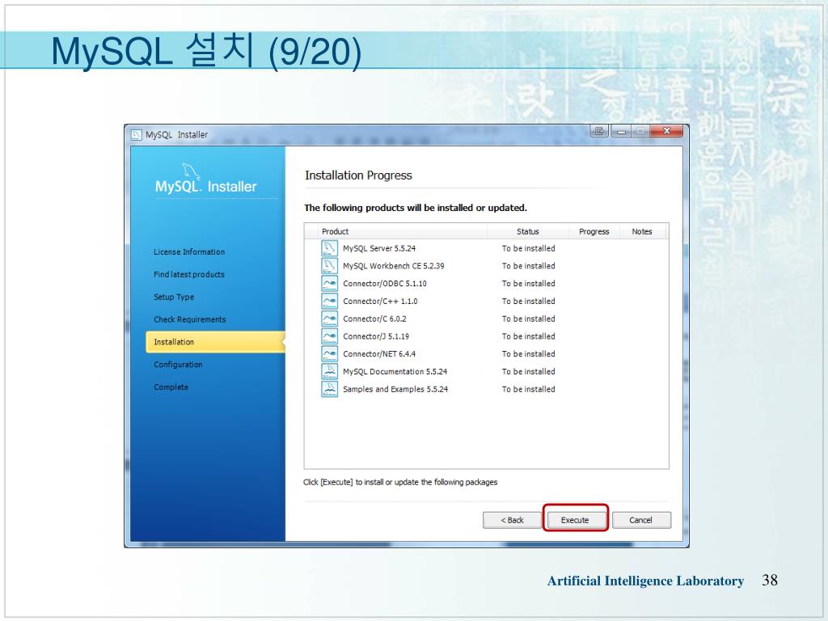
Task: Click the 'Click [Execute] to install' hint text
Action: pos(400,482)
